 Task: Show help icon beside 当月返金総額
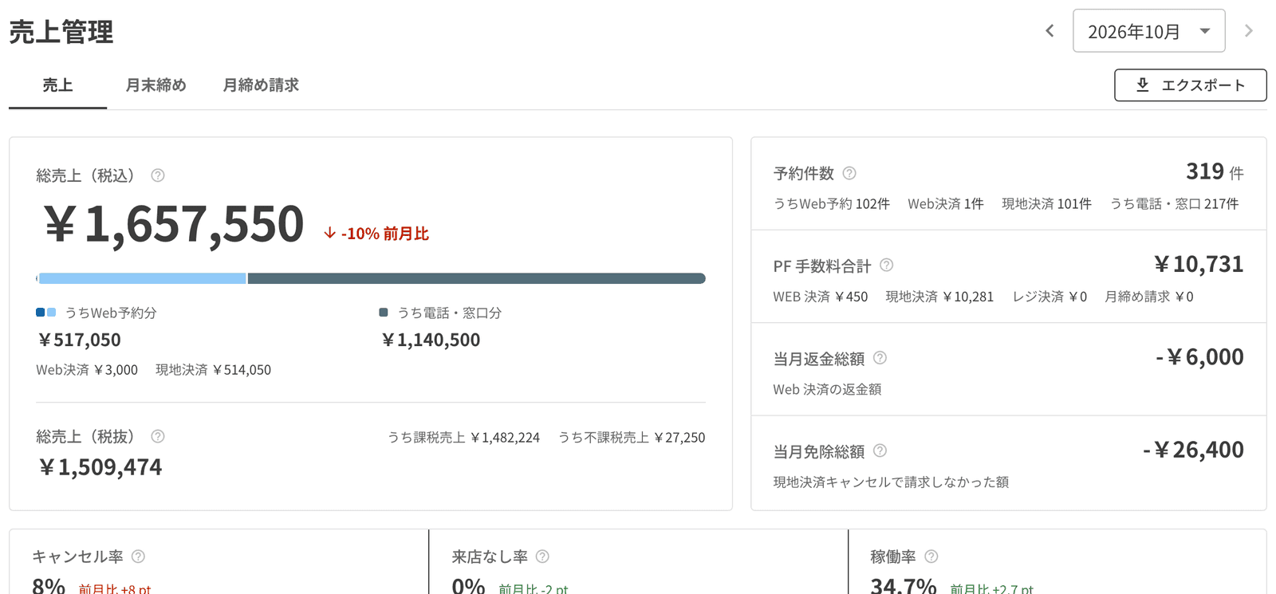pos(880,358)
